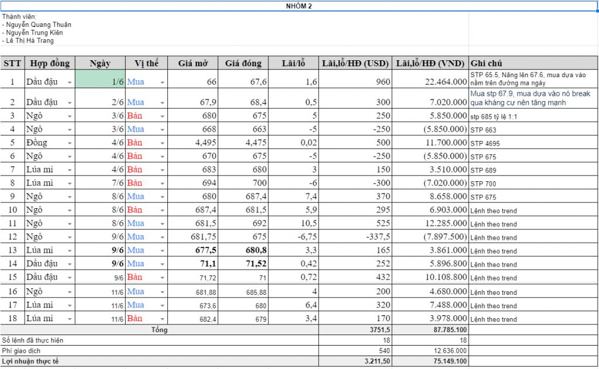This screenshot has height=369, width=599.
Task: Open the contract dropdown for row 1 Dầu đậu
Action: 70,82
